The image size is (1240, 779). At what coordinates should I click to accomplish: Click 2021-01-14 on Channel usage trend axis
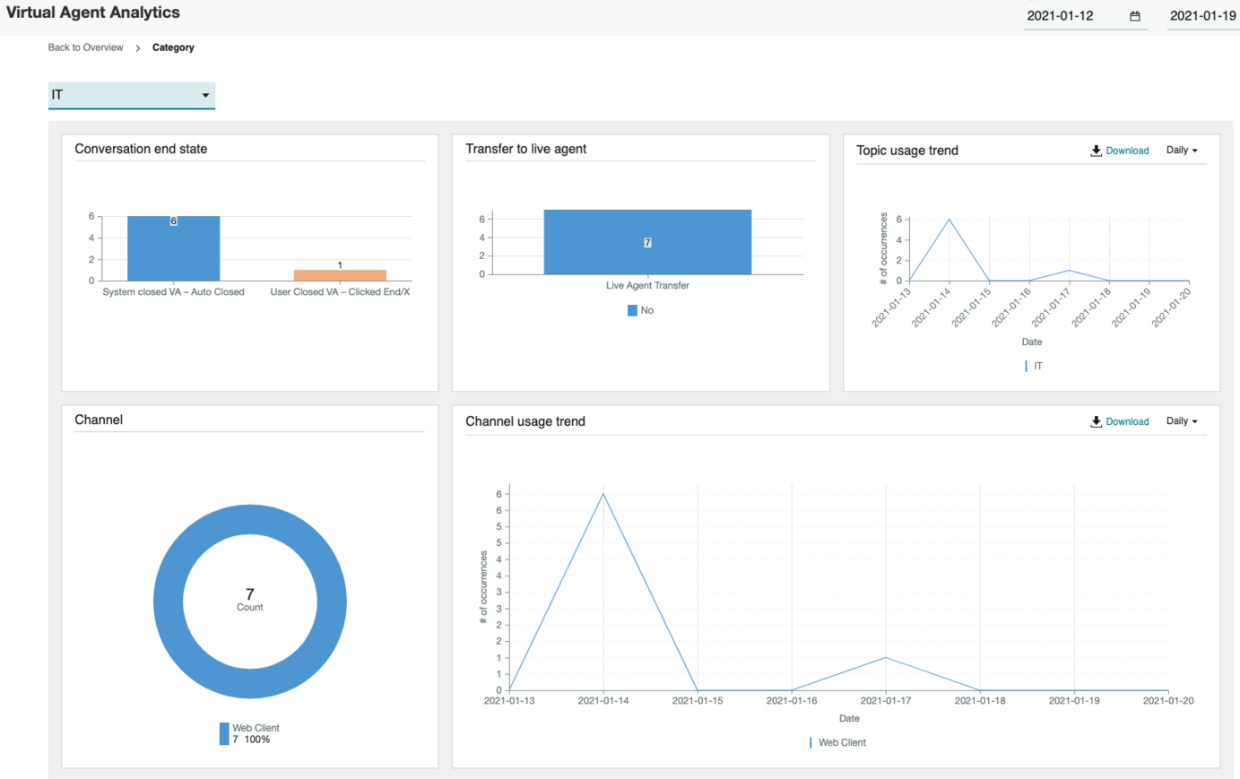(603, 701)
